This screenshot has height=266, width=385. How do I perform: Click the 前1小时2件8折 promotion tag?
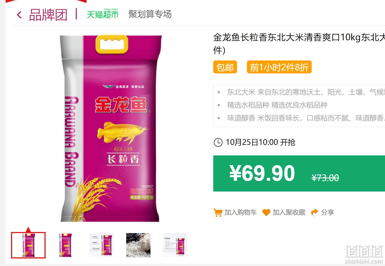[279, 67]
